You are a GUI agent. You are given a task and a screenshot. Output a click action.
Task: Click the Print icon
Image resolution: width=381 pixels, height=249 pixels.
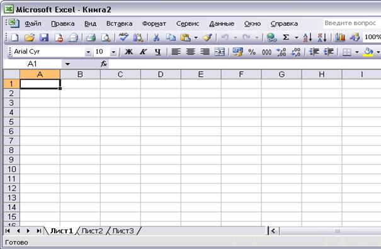[91, 37]
